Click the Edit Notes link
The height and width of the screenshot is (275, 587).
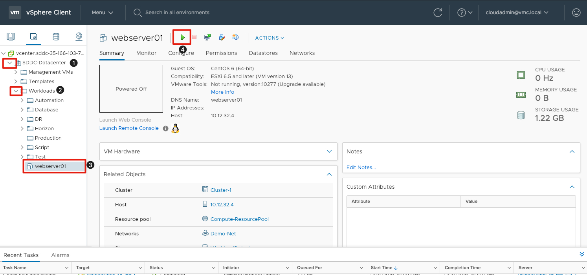tap(361, 168)
